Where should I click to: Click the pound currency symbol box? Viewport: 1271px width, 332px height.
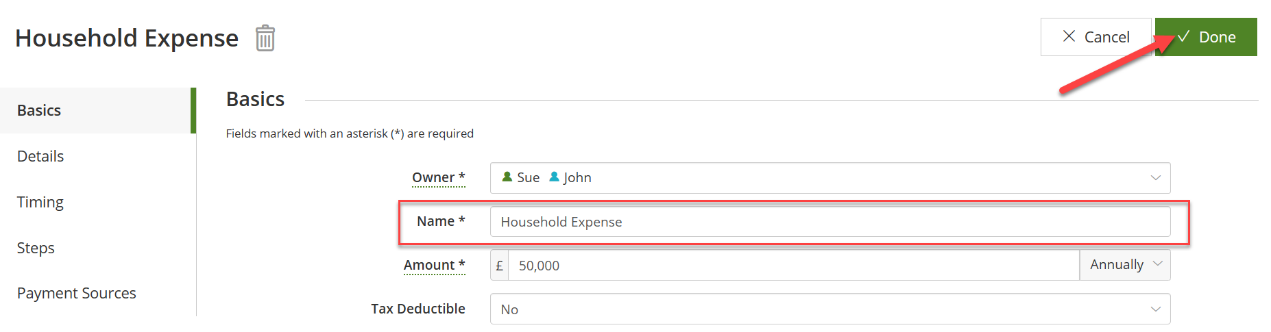(x=499, y=266)
